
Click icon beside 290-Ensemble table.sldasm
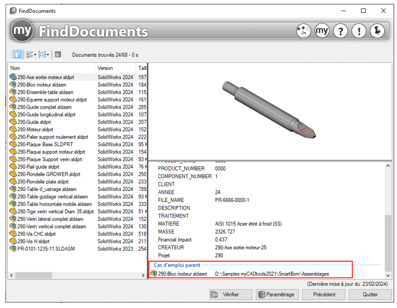point(13,92)
